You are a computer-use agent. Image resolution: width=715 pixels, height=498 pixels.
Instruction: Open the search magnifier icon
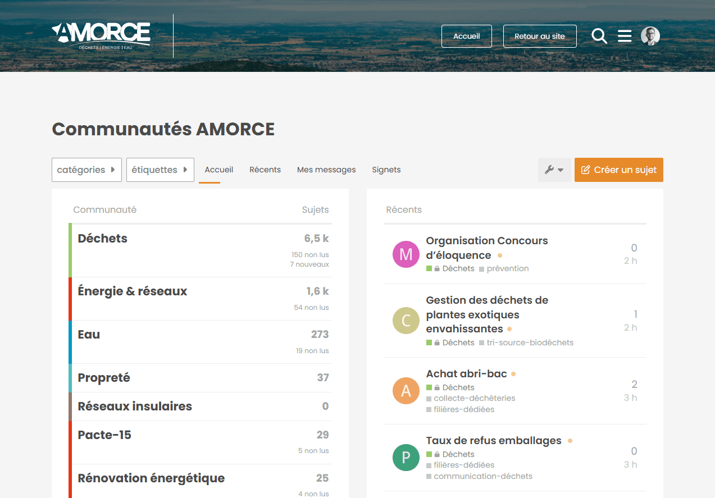[599, 36]
